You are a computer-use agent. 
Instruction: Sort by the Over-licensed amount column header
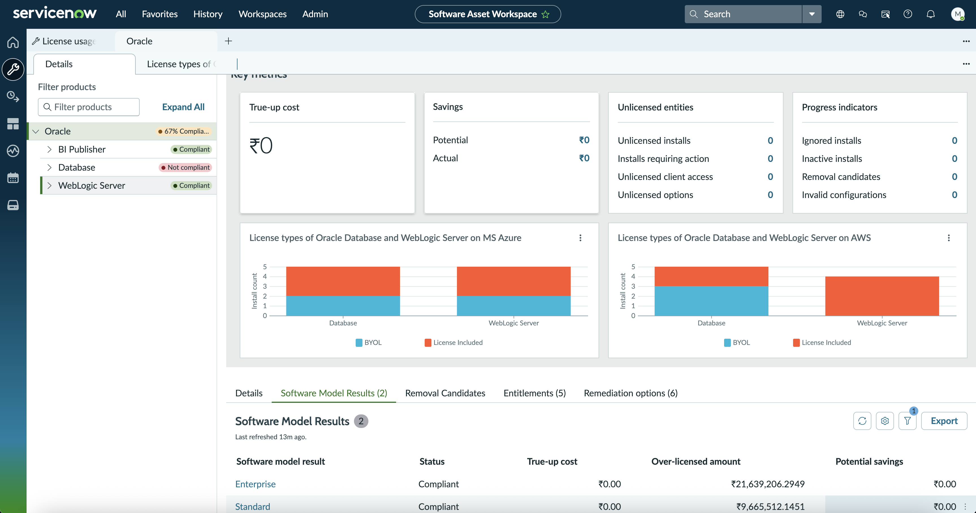click(x=696, y=462)
